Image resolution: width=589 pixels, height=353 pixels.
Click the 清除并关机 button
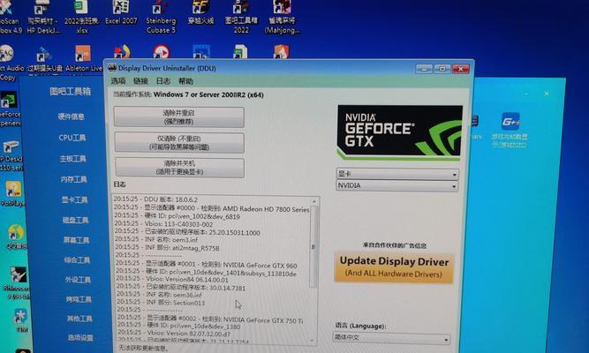[x=179, y=168]
